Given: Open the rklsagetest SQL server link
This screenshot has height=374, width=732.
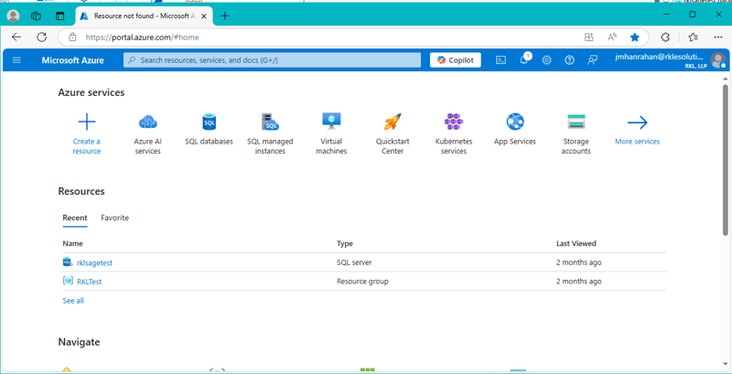Looking at the screenshot, I should point(94,262).
